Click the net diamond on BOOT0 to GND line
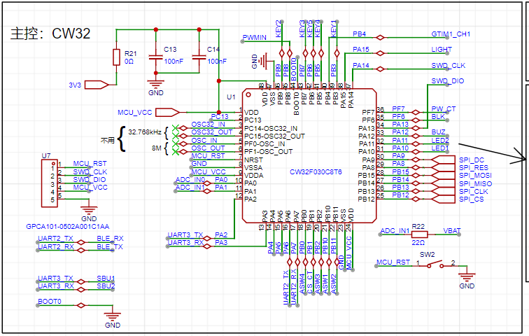 [x=80, y=305]
